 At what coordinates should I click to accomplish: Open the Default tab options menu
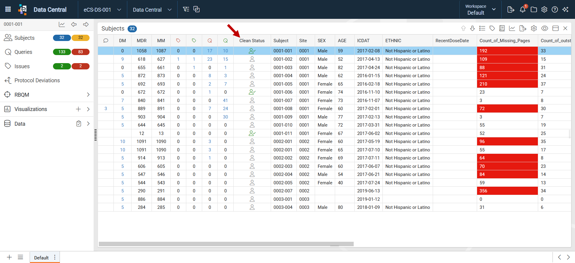point(55,257)
